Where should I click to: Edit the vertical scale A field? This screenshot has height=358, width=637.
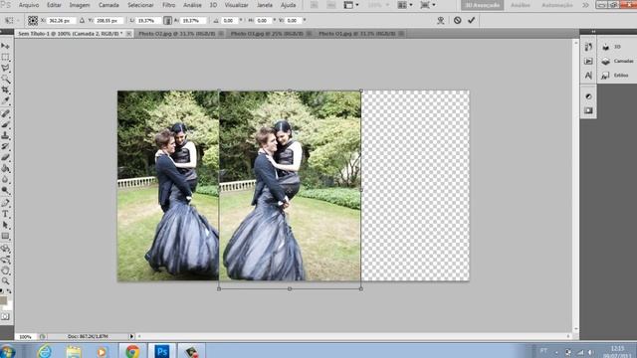[193, 20]
